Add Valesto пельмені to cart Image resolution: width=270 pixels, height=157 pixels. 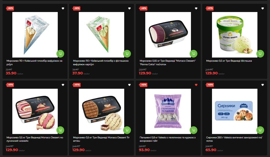click(x=194, y=130)
